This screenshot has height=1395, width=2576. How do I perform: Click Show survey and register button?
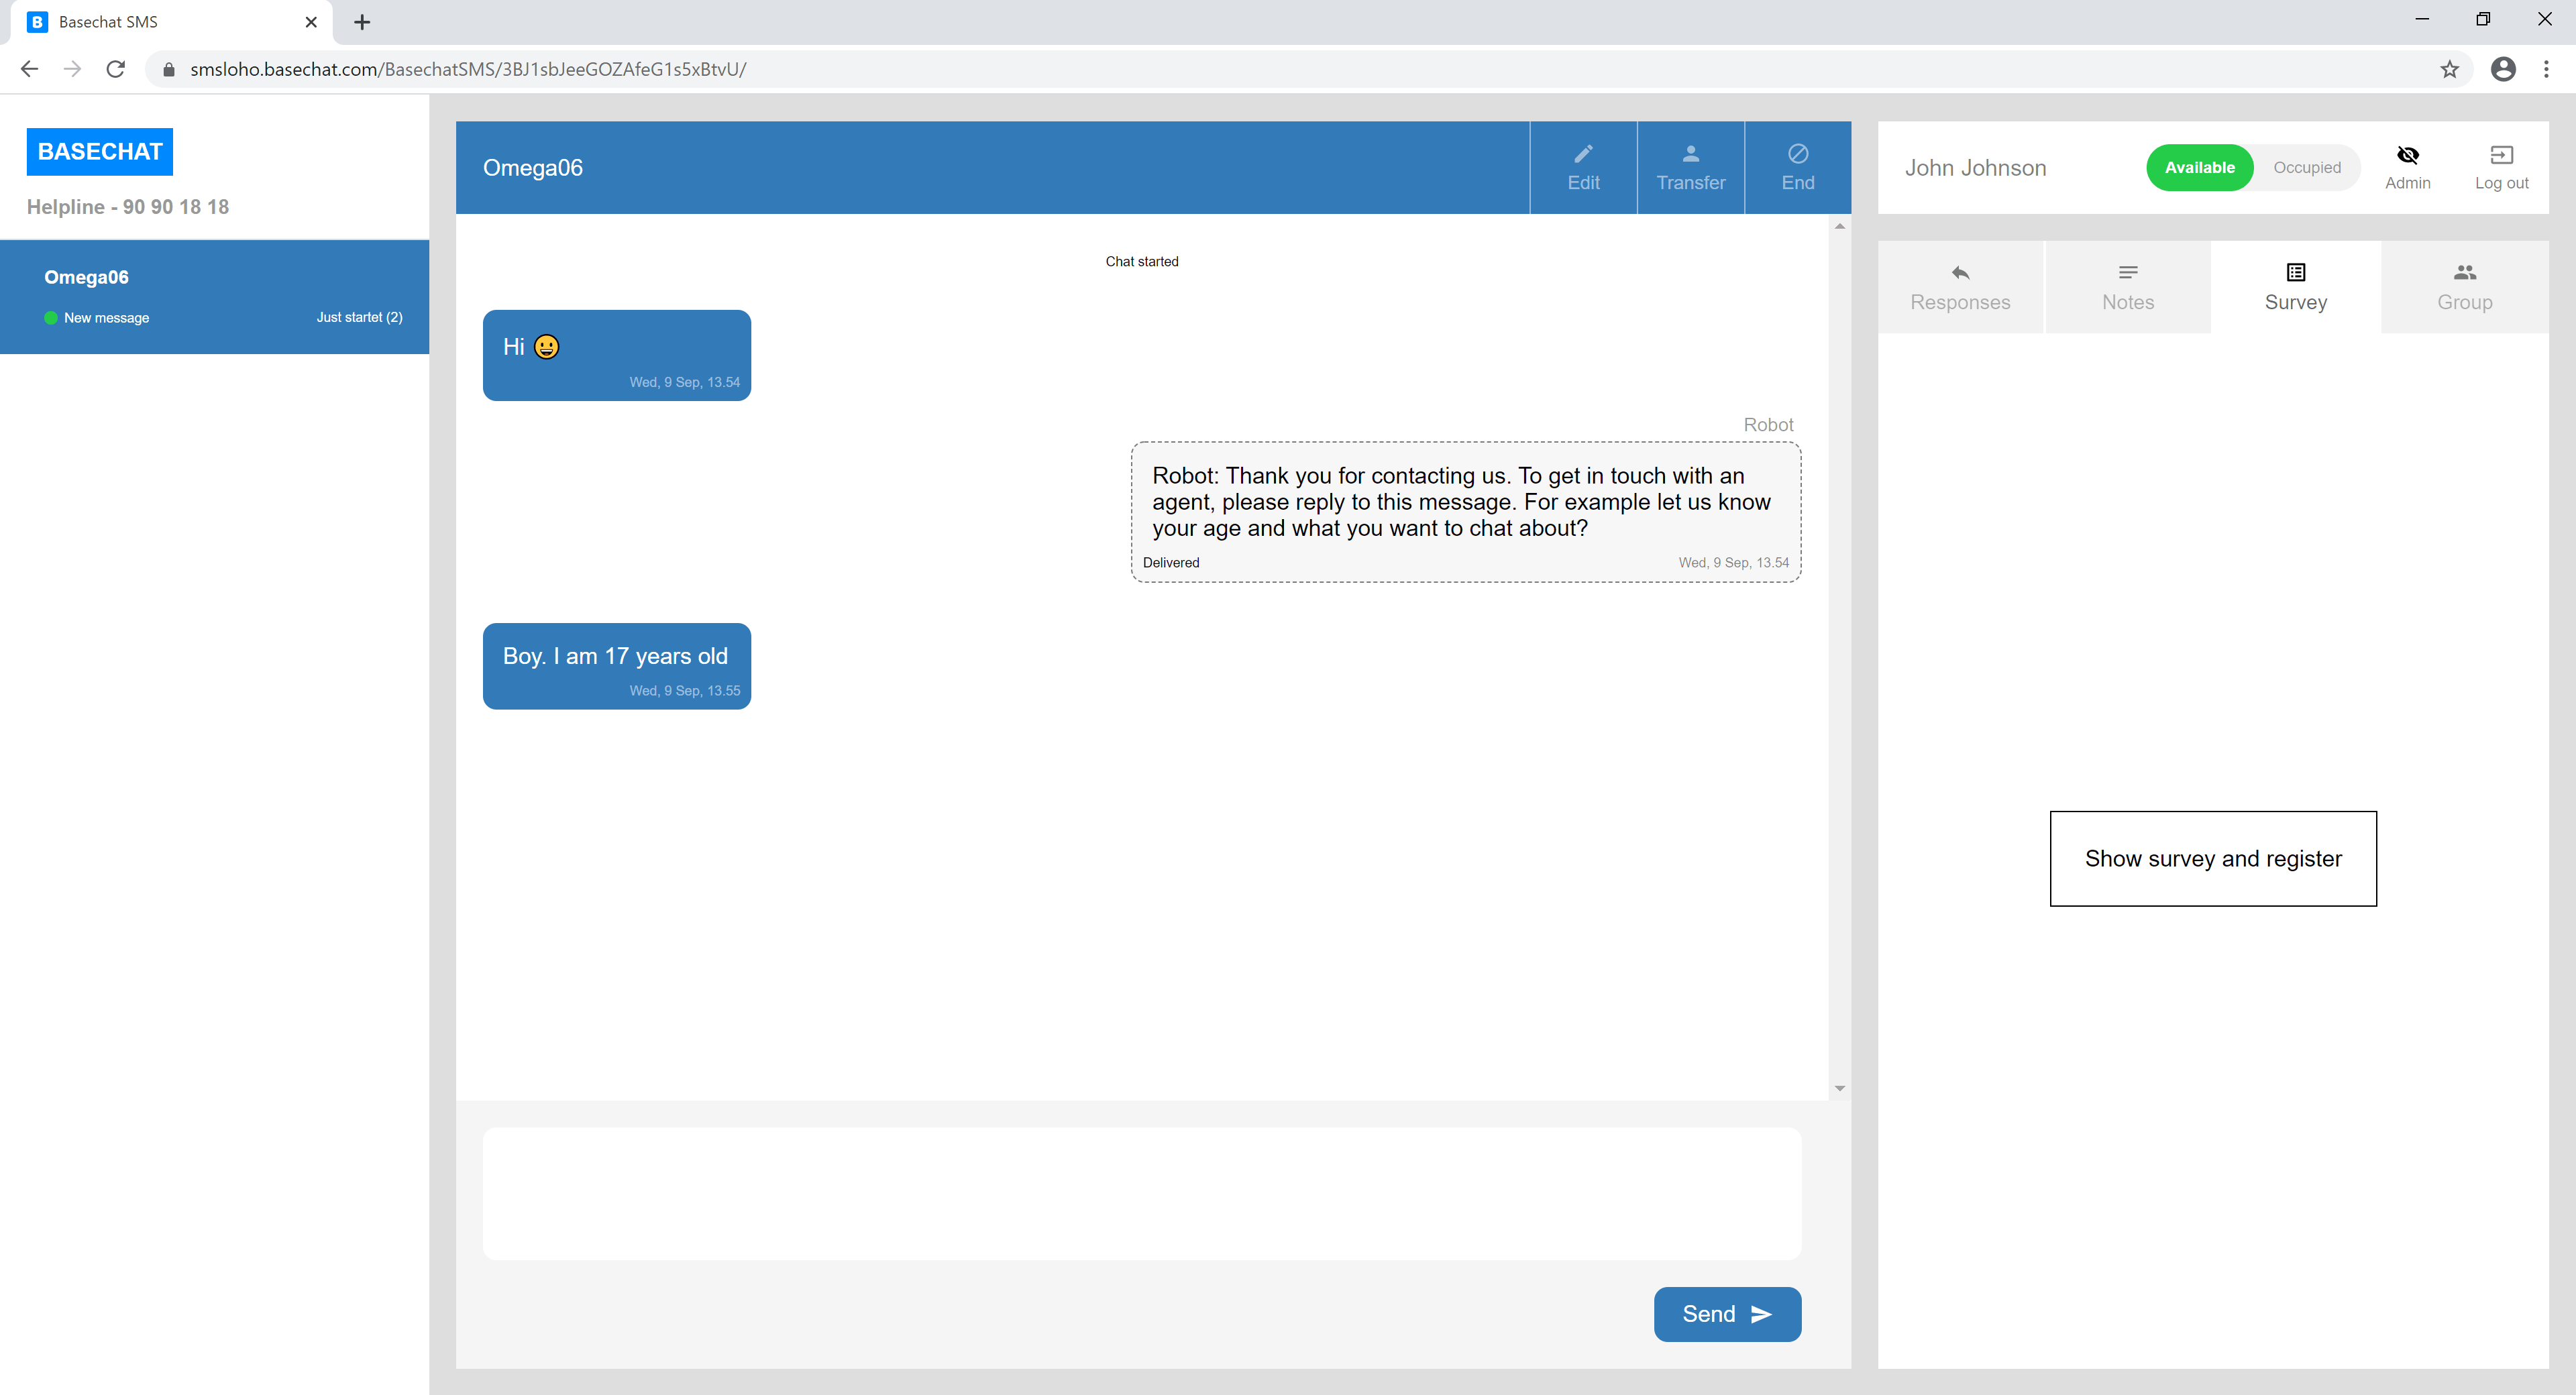tap(2212, 858)
